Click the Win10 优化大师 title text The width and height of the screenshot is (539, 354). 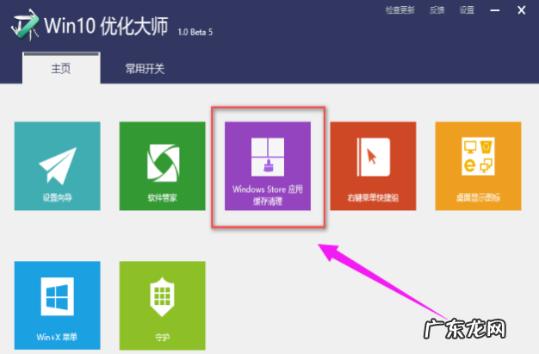coord(106,26)
